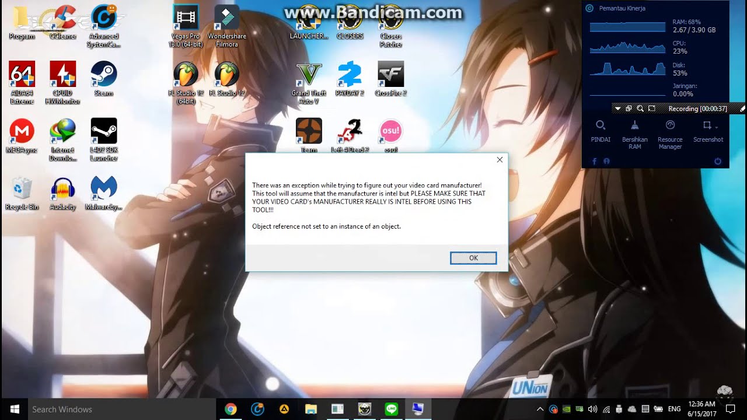
Task: Open Facebook link in performance widget
Action: coord(594,161)
